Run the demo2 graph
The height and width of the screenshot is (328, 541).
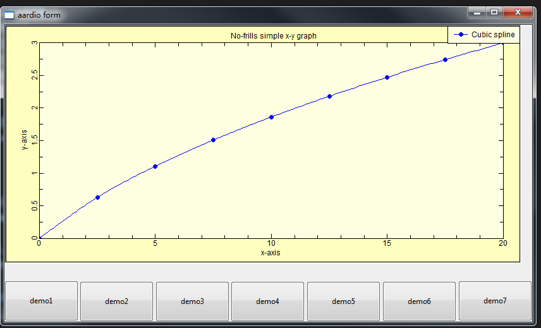[117, 301]
